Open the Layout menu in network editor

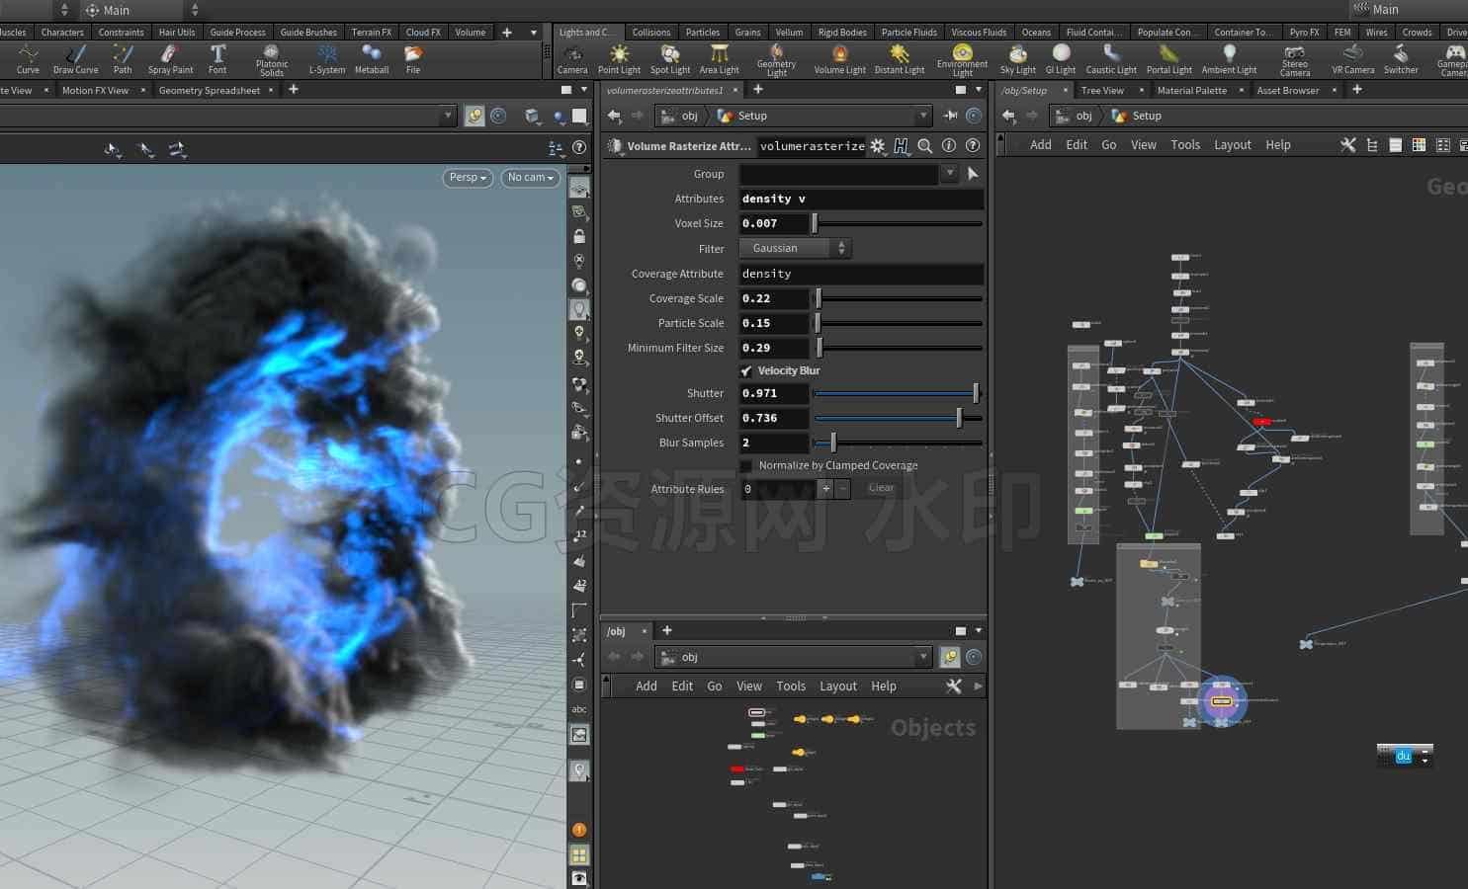point(1233,145)
